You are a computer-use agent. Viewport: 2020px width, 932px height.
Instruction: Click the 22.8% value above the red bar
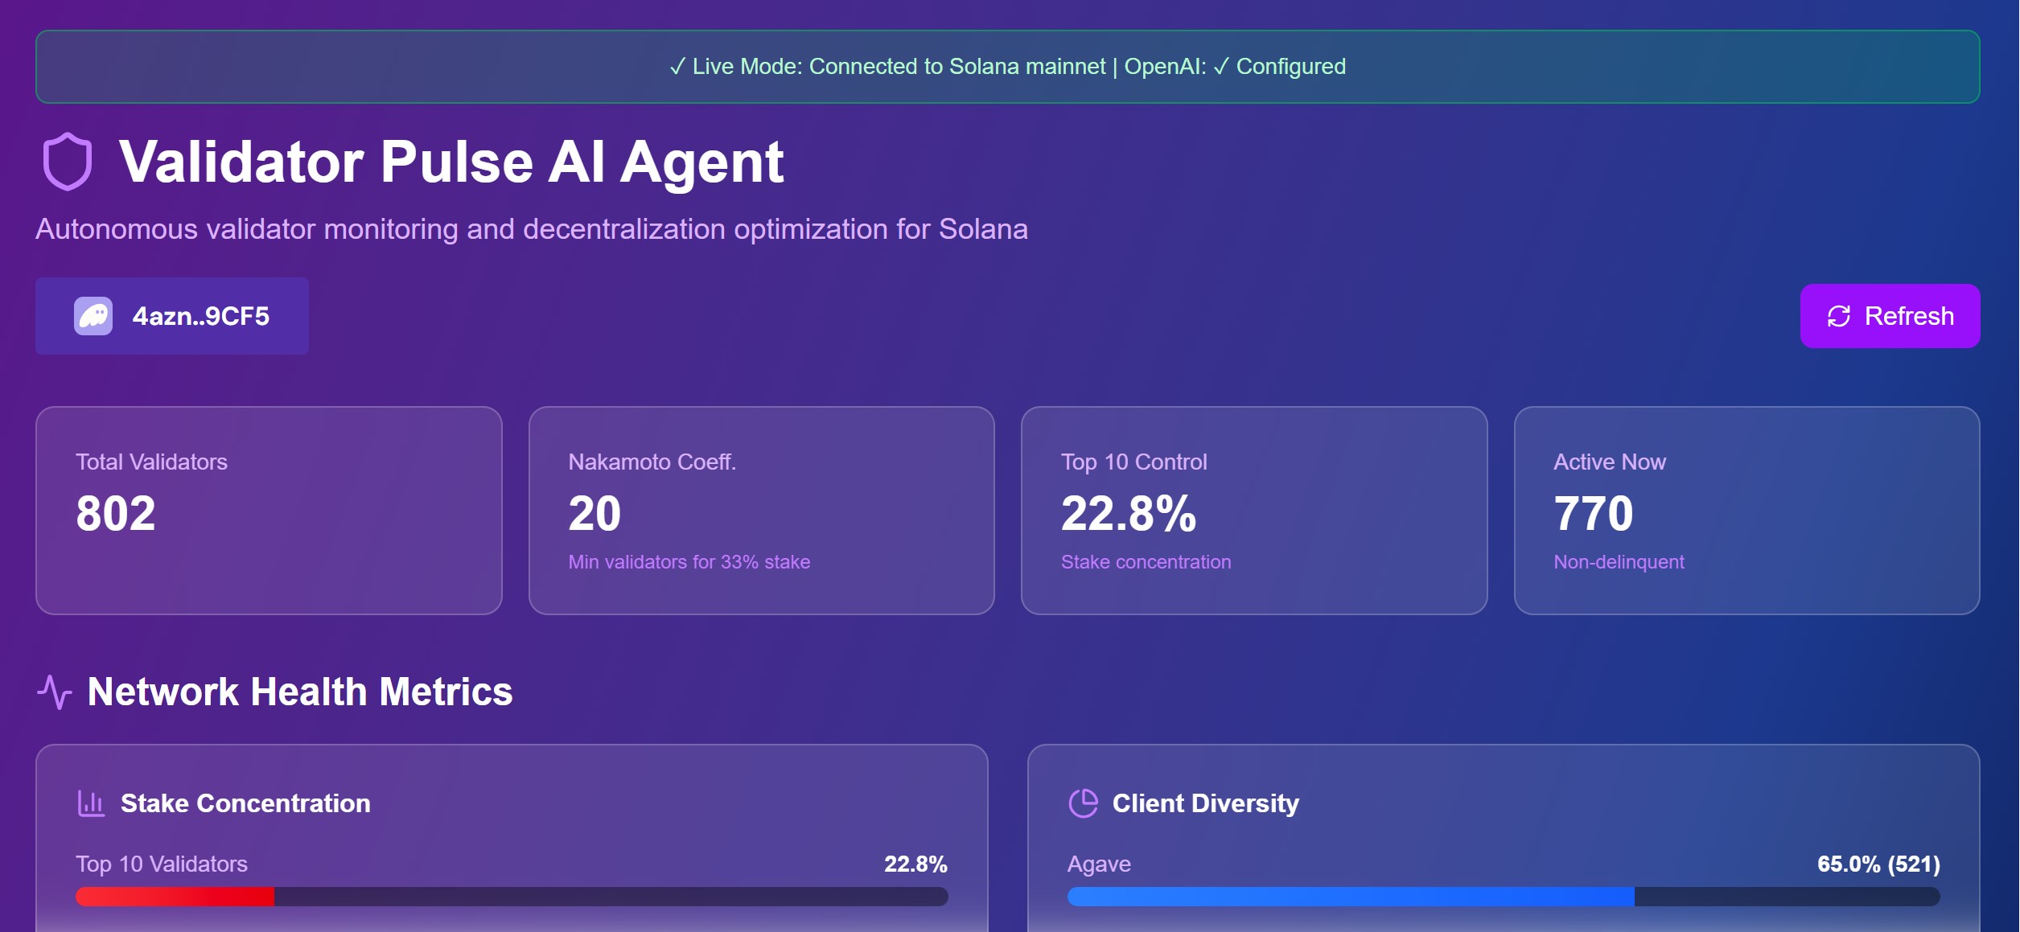[x=915, y=864]
